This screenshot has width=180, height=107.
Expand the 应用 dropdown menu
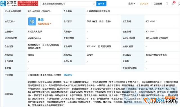pos(132,4)
